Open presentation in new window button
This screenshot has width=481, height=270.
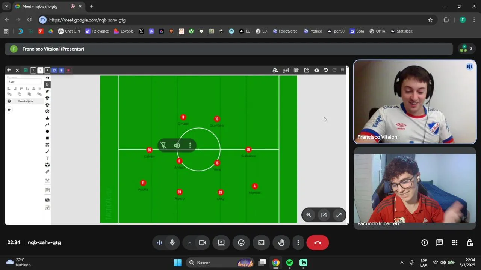(x=324, y=215)
